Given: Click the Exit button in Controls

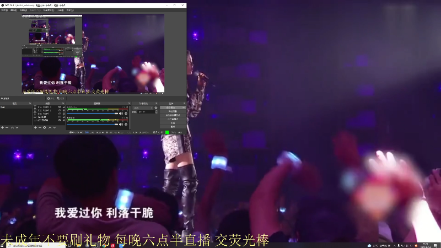Looking at the screenshot, I should (173, 127).
